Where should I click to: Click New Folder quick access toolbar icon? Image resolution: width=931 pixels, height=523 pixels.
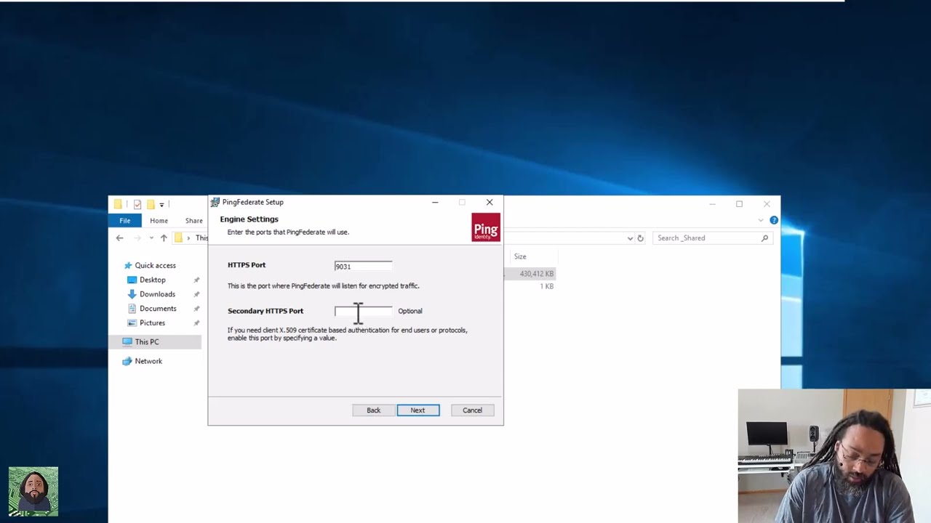(151, 204)
